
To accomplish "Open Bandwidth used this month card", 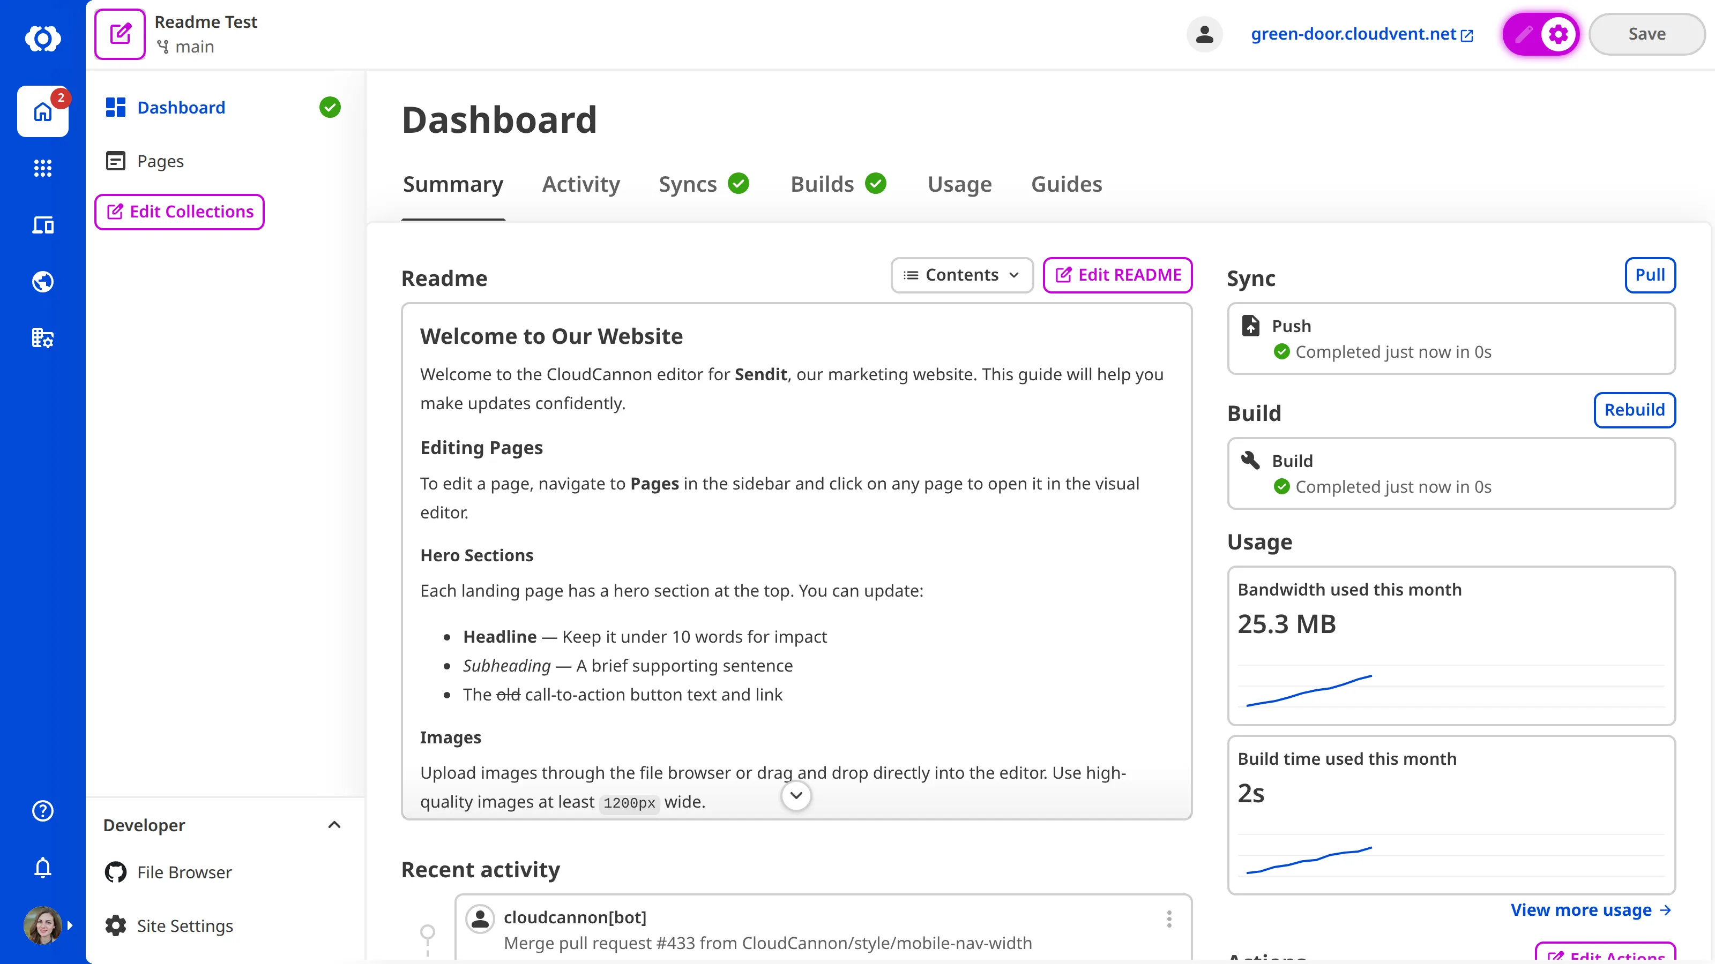I will (1451, 645).
